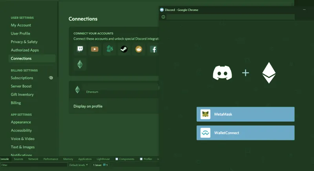
Task: Connect a Facebook account
Action: click(154, 49)
